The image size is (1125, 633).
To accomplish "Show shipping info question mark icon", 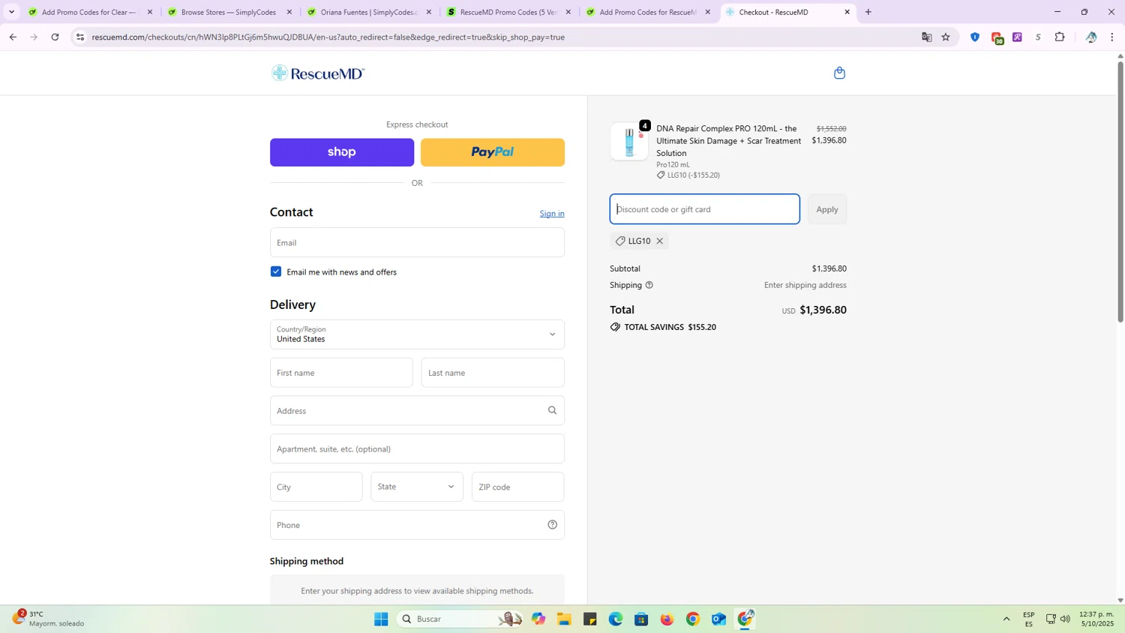I will tap(649, 285).
